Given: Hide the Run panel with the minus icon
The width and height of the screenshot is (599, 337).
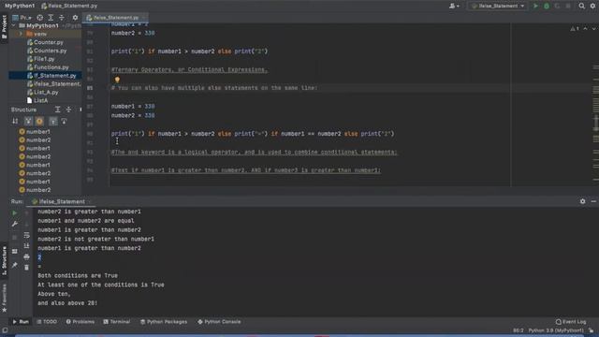Looking at the screenshot, I should coord(593,201).
